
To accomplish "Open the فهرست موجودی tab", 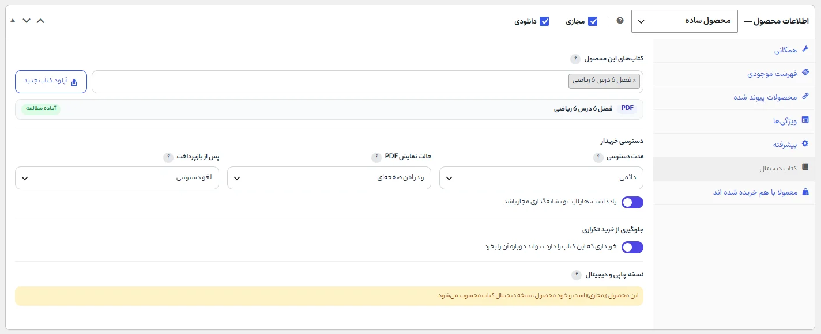I will tap(734, 74).
